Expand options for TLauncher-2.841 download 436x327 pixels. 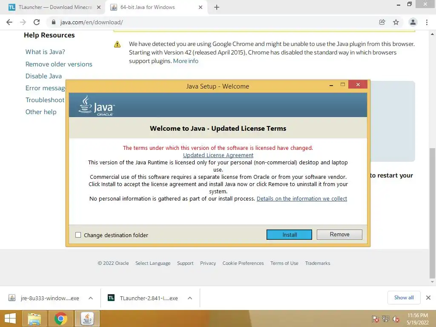(190, 298)
